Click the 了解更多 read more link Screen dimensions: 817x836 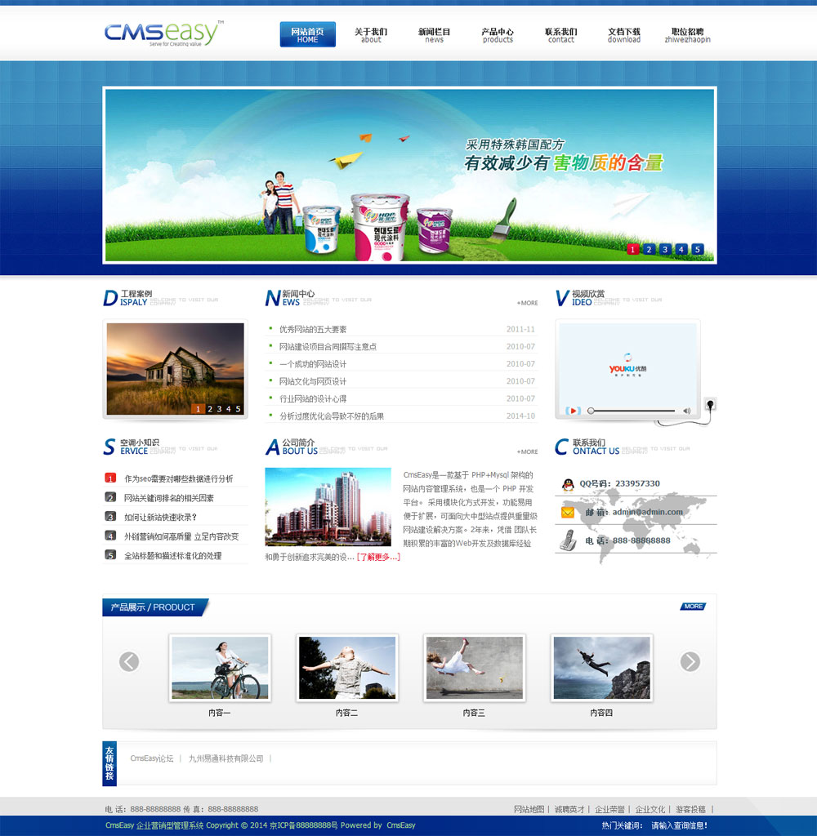378,558
